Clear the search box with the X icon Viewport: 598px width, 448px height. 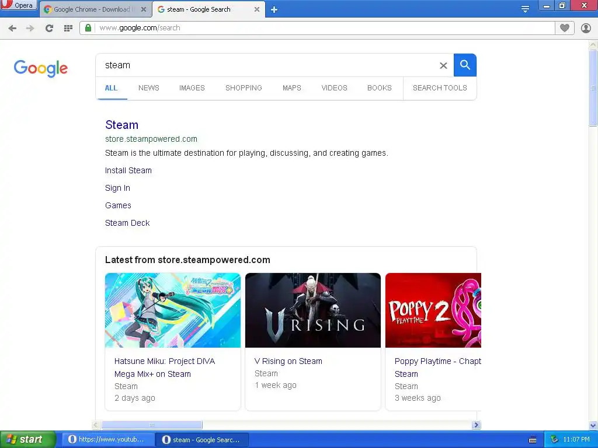443,65
